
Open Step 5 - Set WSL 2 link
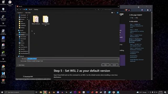136,45
